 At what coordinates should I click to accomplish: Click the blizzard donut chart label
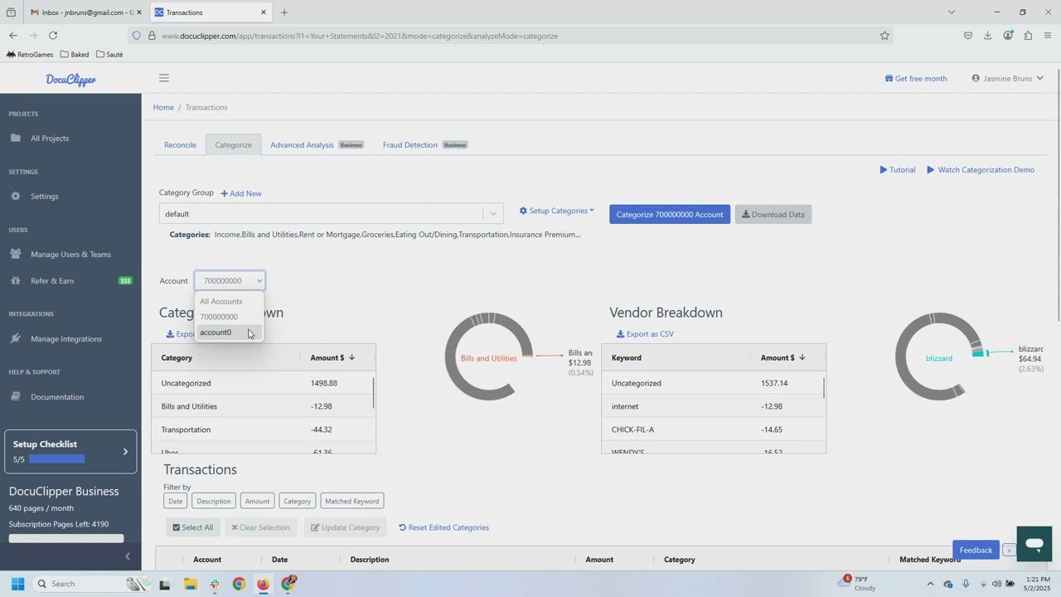click(x=939, y=358)
